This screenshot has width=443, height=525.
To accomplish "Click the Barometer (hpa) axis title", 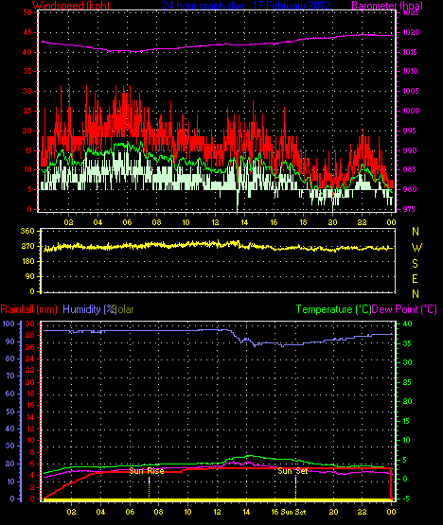I will [387, 5].
